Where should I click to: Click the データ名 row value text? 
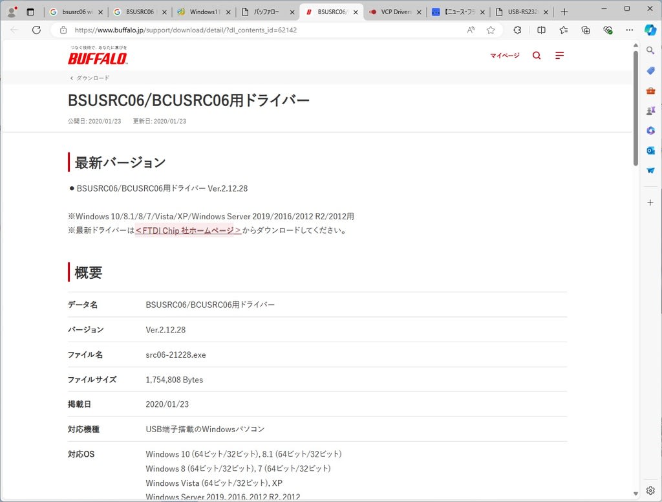pos(210,305)
